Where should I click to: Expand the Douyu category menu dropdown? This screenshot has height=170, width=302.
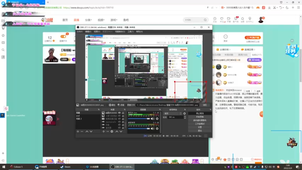[x=88, y=20]
